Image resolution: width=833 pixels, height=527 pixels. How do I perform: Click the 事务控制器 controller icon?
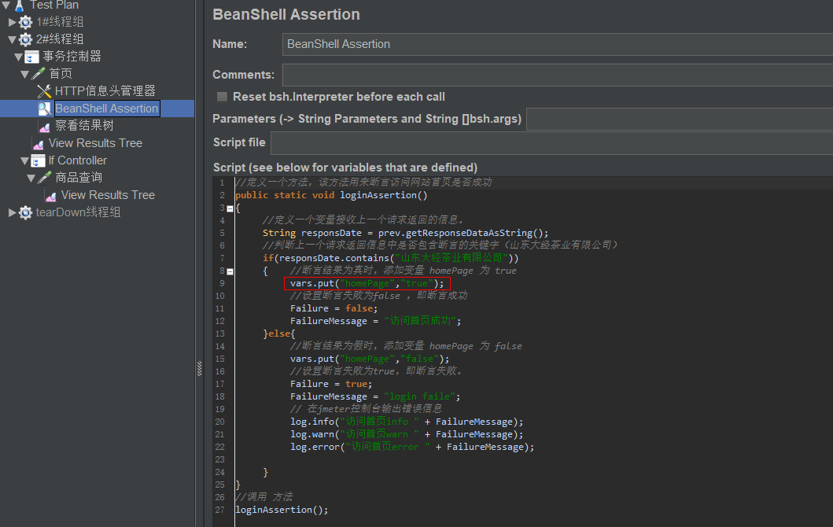32,57
